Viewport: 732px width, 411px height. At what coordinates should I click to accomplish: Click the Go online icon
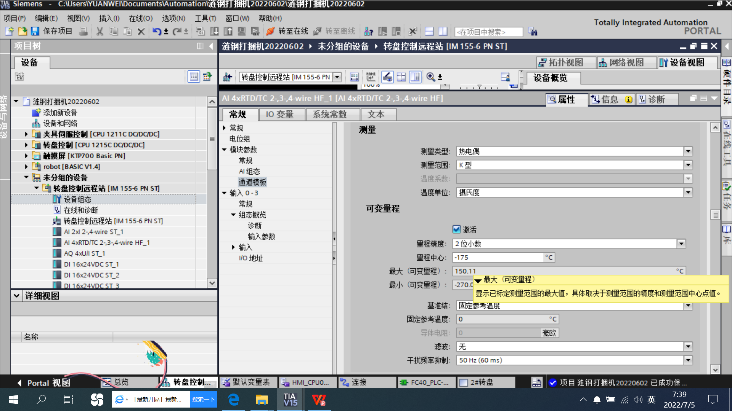(x=270, y=31)
